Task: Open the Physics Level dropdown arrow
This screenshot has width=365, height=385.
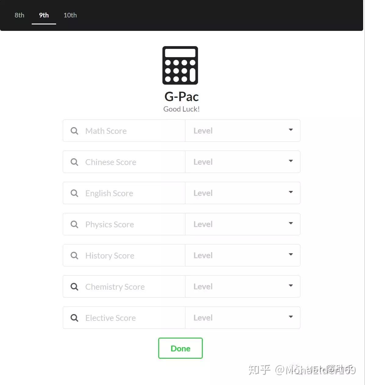Action: coord(291,223)
